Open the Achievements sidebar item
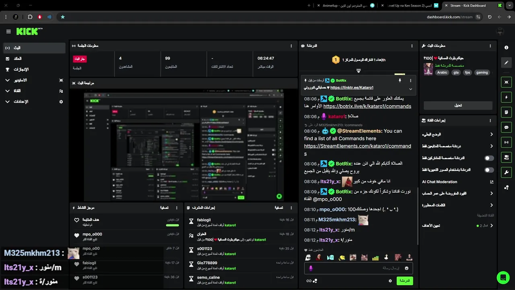Screen dimensions: 515x290 click(x=34, y=69)
